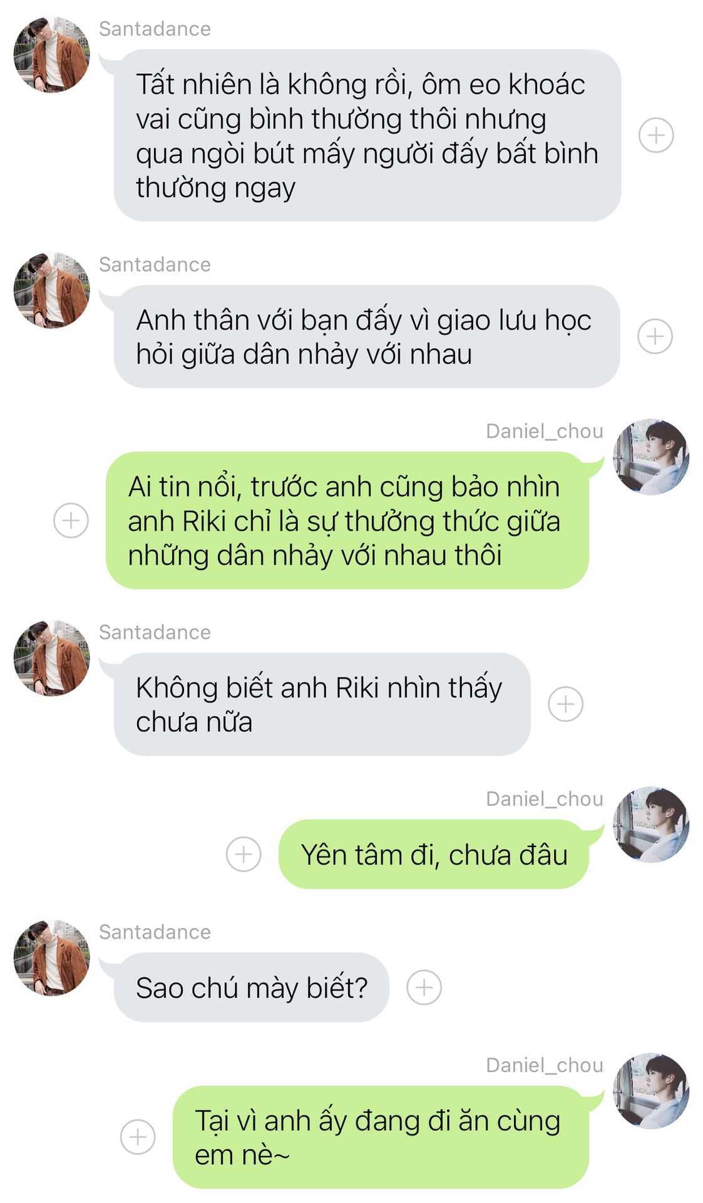Tap plus icon beside 'Yên tâm đi, chưa đâu'

(244, 854)
